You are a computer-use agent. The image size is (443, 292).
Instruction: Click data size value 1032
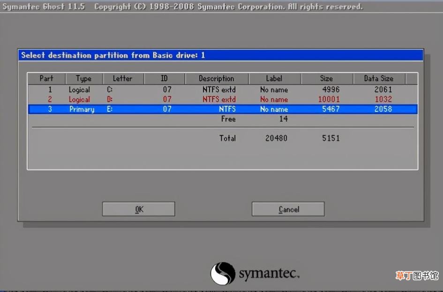pos(383,100)
